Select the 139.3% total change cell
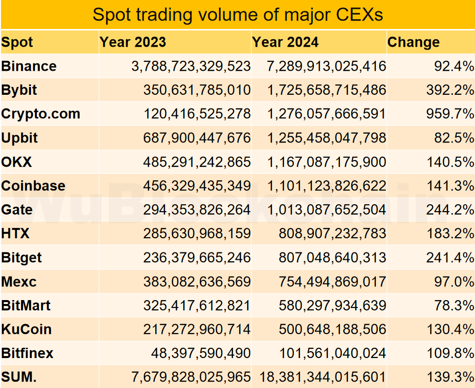 point(450,377)
